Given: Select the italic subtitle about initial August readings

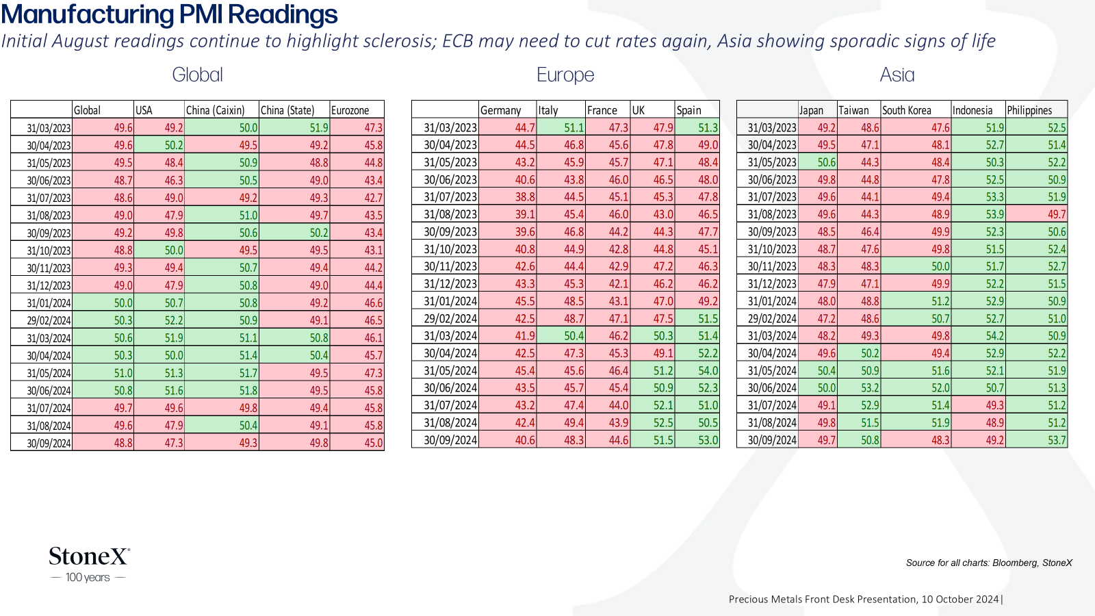Looking at the screenshot, I should (x=498, y=41).
